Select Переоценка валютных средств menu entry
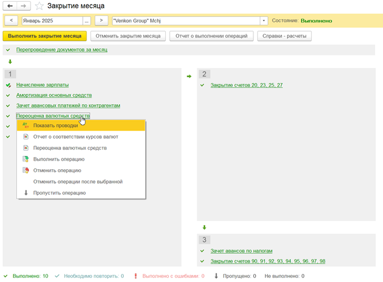This screenshot has width=383, height=282. 70,148
